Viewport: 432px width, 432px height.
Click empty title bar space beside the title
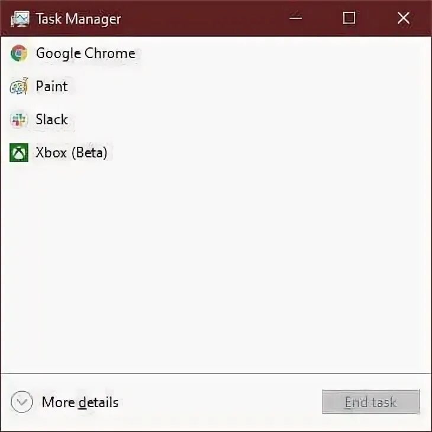point(201,19)
